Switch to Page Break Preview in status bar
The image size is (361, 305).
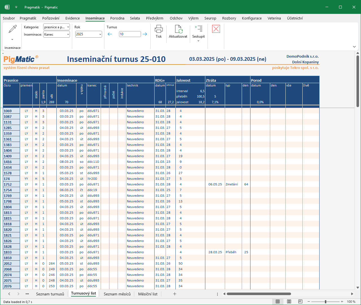pos(300,302)
